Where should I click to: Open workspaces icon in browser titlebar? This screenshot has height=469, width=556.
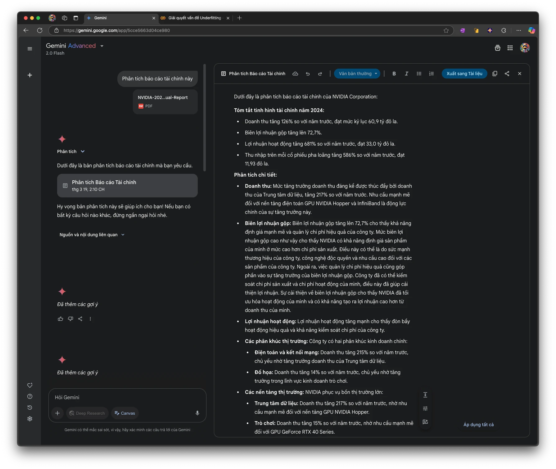65,18
